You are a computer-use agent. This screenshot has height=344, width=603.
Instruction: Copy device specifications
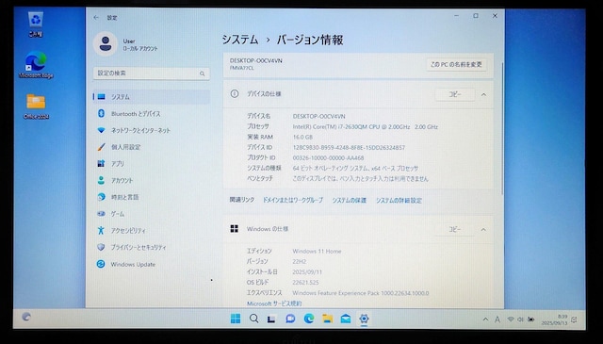click(454, 94)
